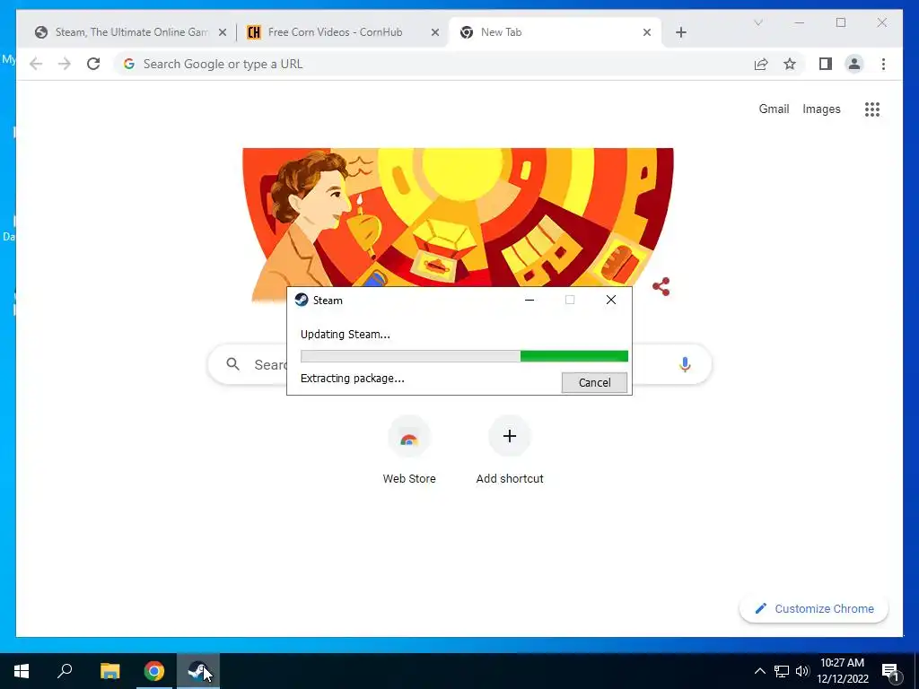
Task: Show hidden system tray icons
Action: (x=759, y=671)
